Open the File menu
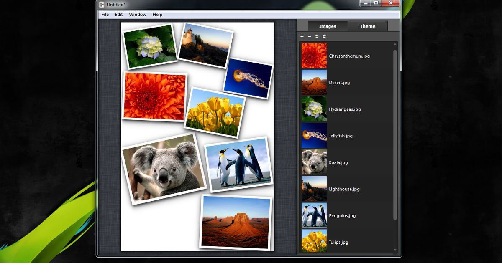 [x=105, y=14]
